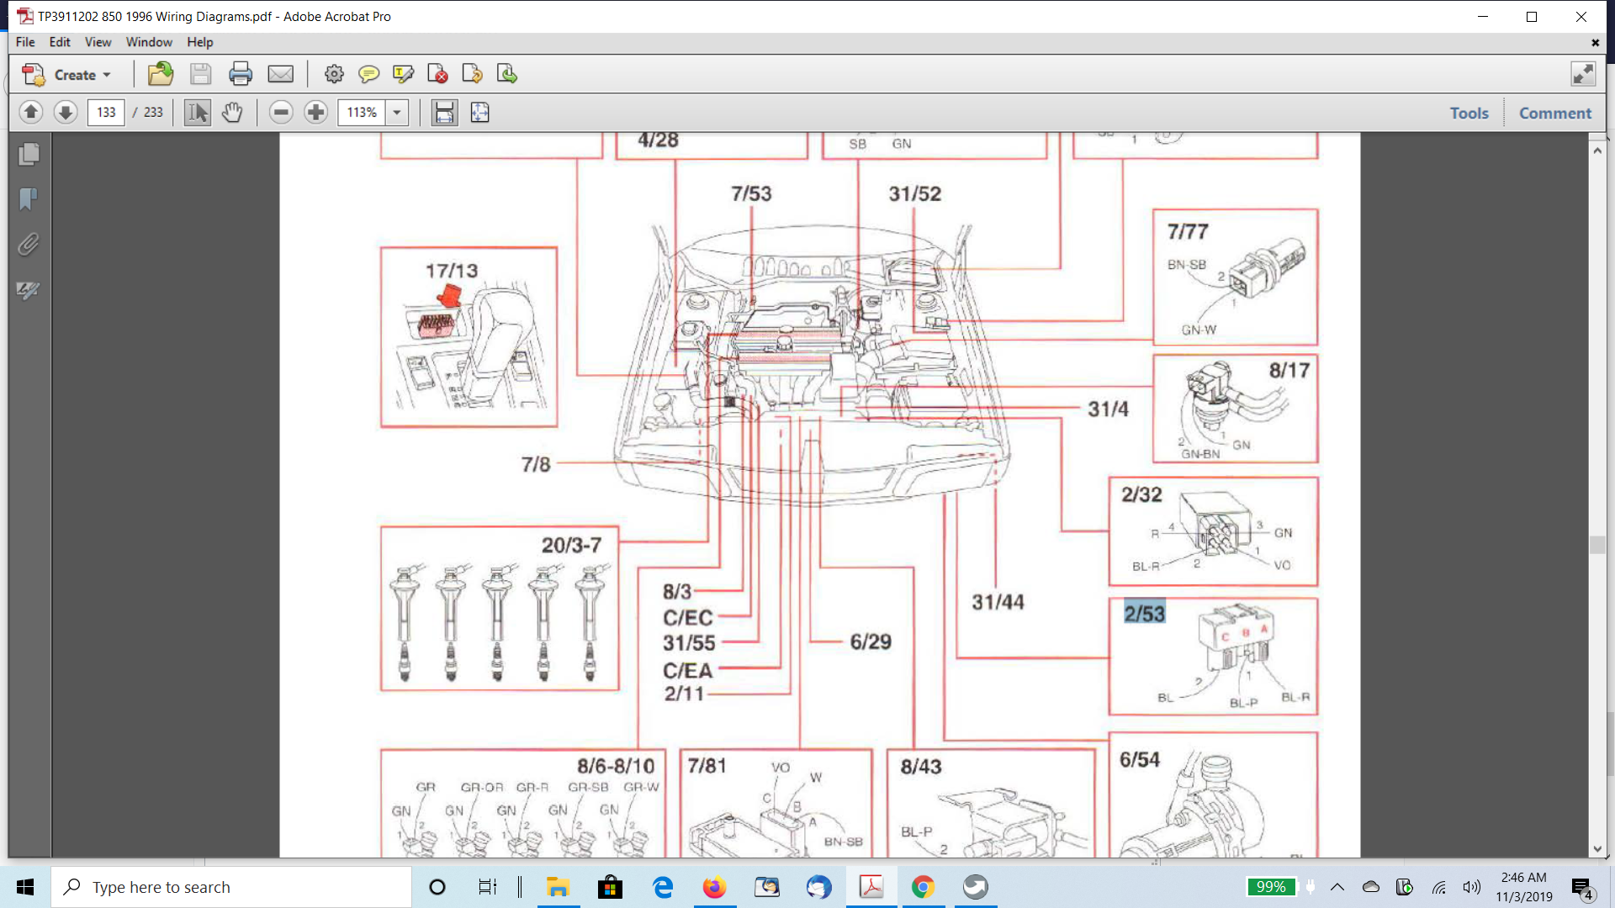This screenshot has height=908, width=1615.
Task: Go to next page arrow
Action: click(66, 112)
